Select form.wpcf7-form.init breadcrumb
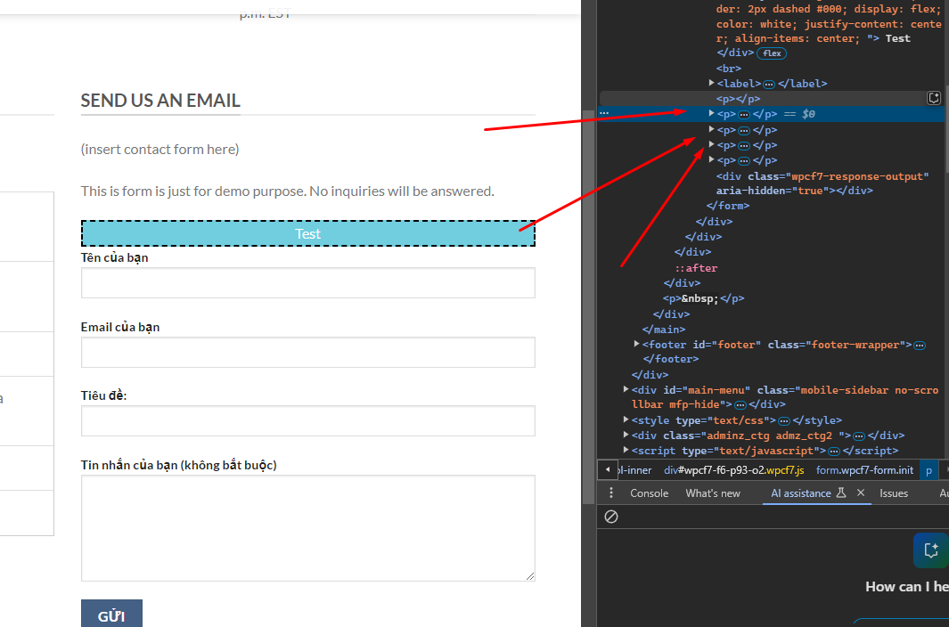The width and height of the screenshot is (949, 627). pyautogui.click(x=864, y=469)
